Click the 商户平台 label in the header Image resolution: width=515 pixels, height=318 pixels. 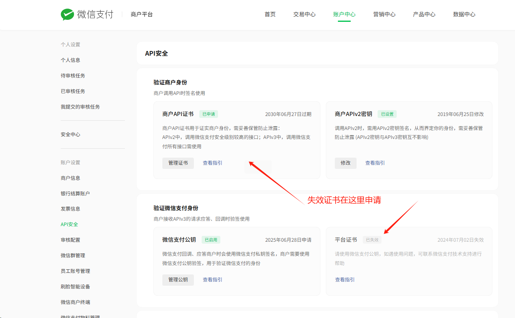tap(142, 14)
